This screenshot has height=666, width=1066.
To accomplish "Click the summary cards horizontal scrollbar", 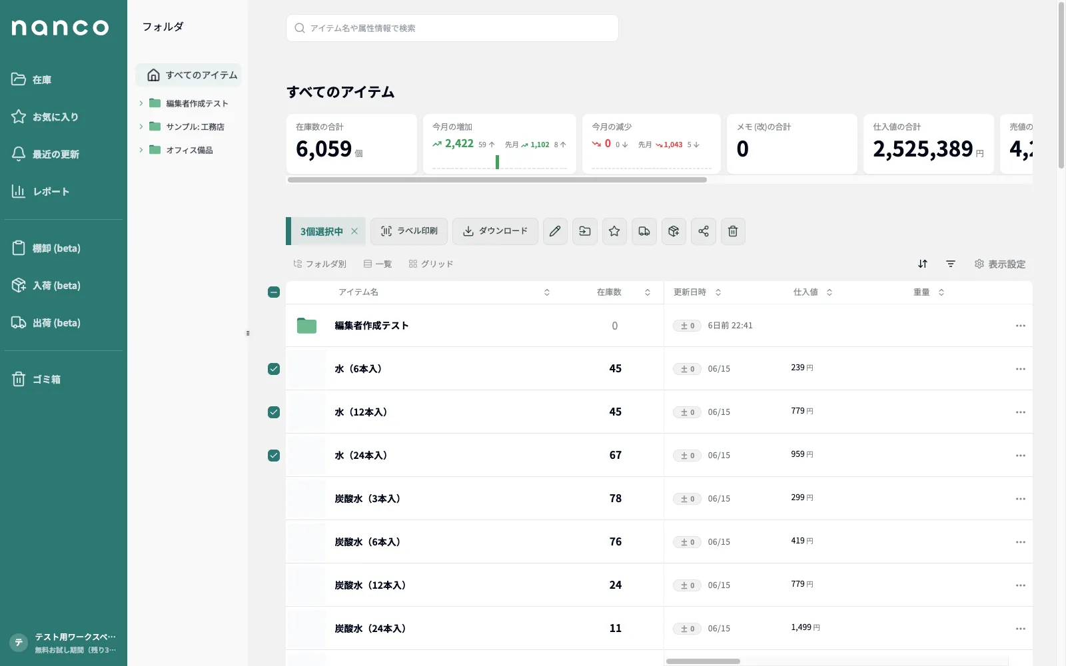I will [497, 180].
